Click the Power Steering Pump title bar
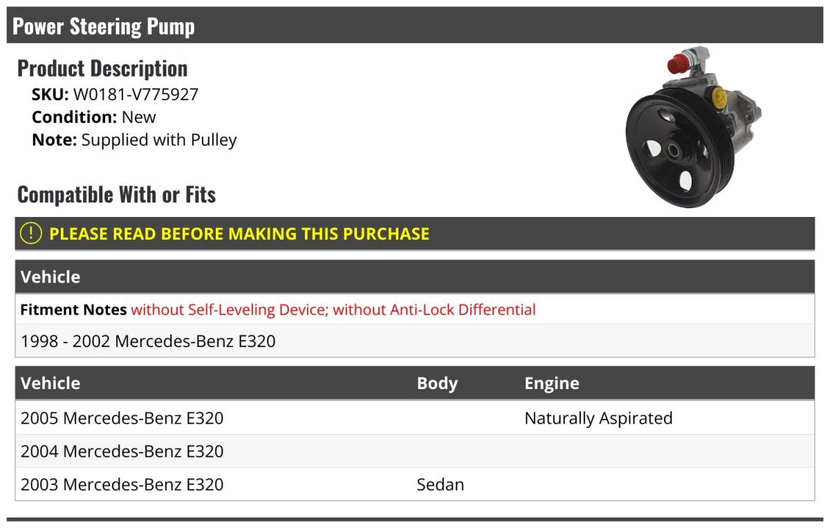830x528 pixels. click(104, 26)
